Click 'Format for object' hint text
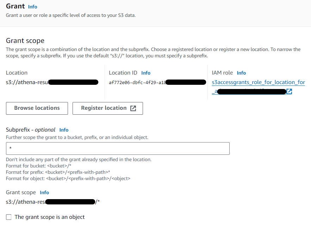 click(68, 178)
